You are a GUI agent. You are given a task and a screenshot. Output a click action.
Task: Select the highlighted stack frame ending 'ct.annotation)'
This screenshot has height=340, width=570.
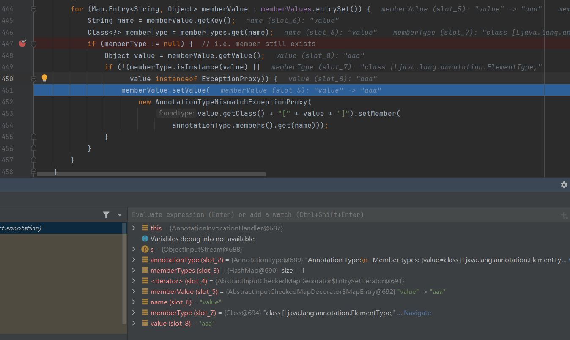(x=61, y=228)
